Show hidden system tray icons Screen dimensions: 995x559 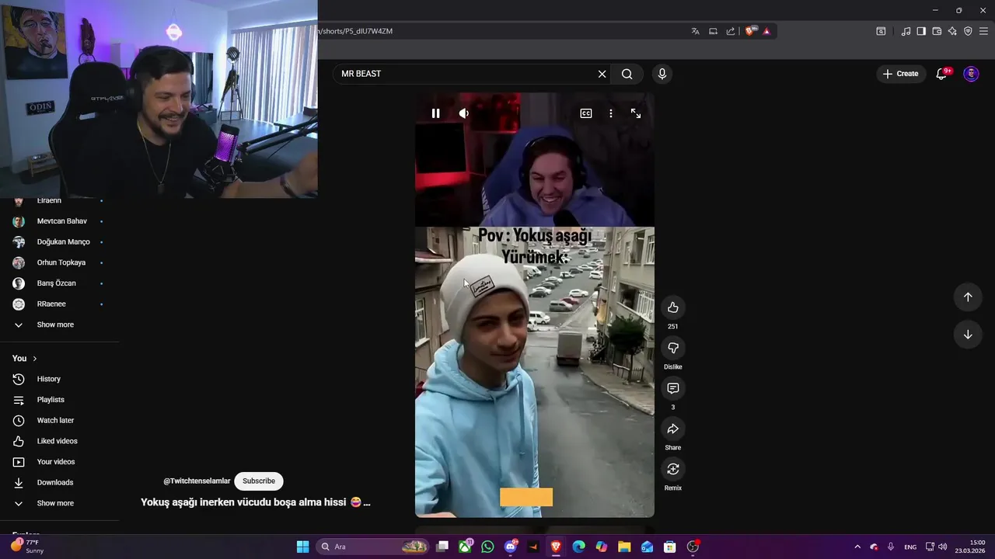tap(857, 547)
